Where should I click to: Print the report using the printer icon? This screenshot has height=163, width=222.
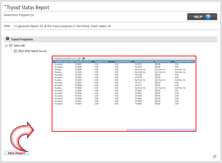[x=84, y=58]
